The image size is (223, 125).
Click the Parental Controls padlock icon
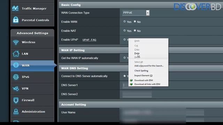pyautogui.click(x=16, y=20)
